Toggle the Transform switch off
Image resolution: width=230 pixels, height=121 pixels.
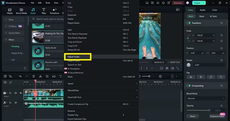pos(189,23)
